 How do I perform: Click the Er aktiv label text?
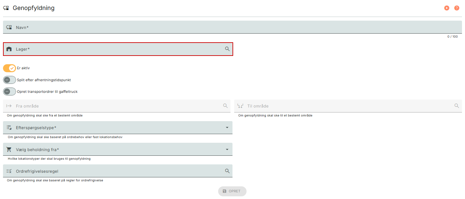click(23, 68)
